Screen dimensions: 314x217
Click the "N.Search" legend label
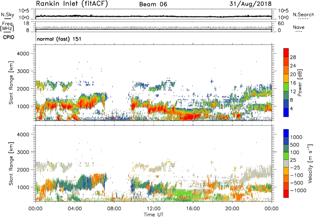(x=303, y=14)
